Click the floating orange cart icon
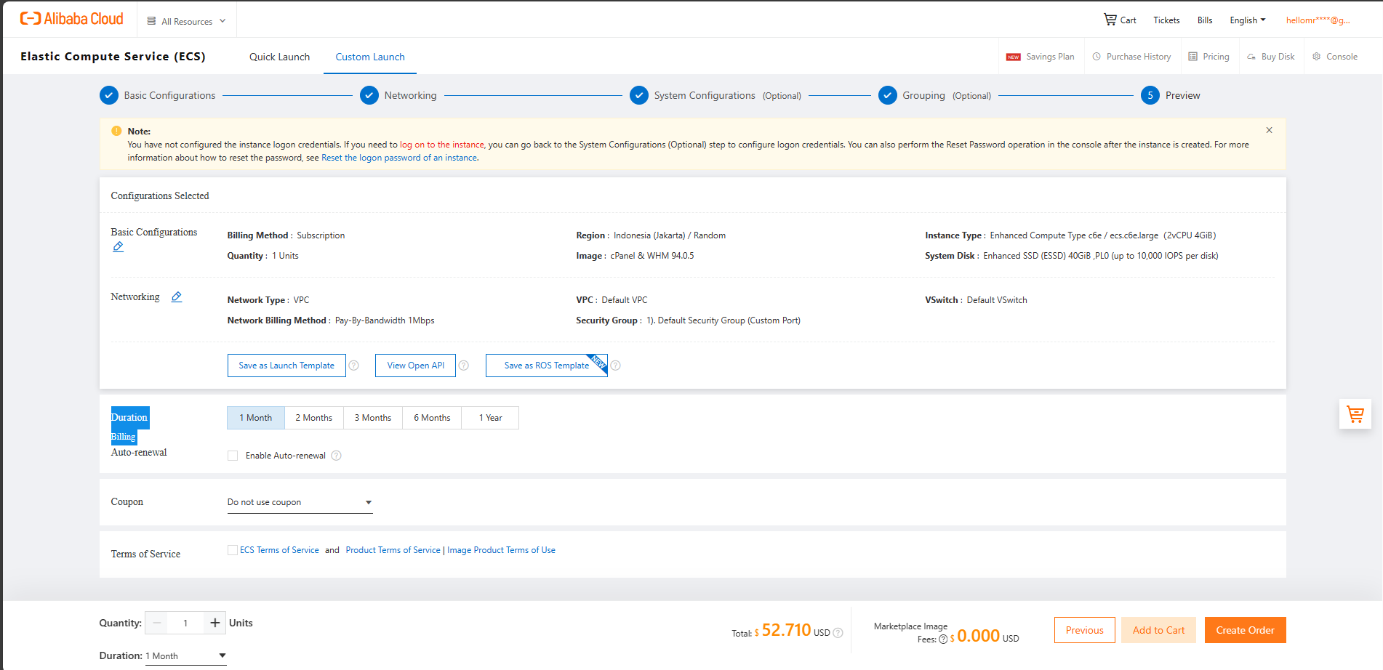Image resolution: width=1383 pixels, height=670 pixels. coord(1355,414)
